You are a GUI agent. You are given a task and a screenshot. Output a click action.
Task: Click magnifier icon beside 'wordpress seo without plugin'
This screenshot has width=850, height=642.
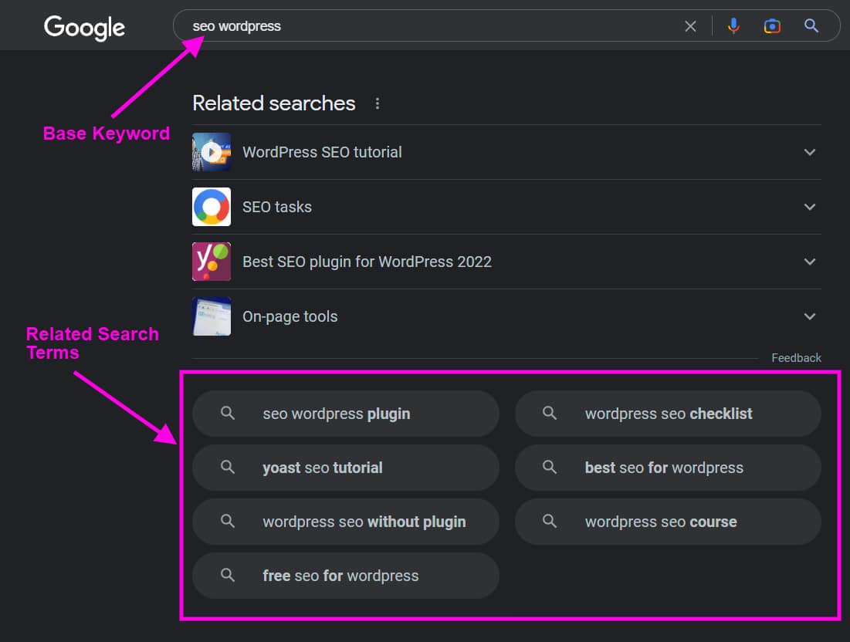click(228, 521)
